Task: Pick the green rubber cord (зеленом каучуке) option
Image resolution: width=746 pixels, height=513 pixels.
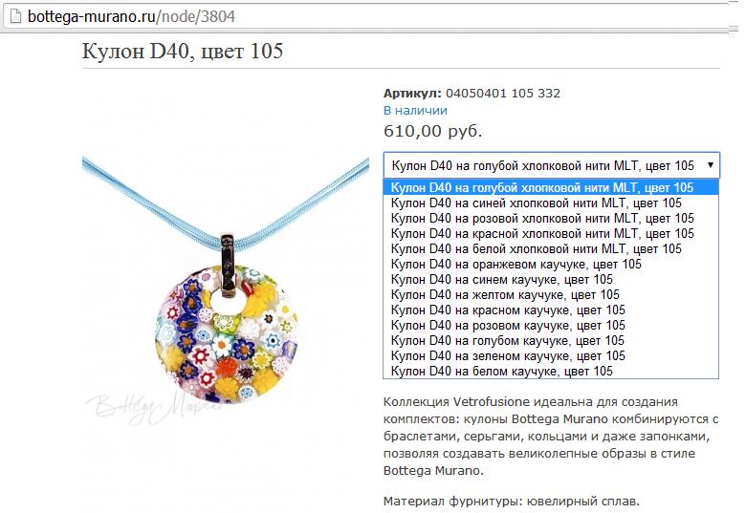Action: 551,355
